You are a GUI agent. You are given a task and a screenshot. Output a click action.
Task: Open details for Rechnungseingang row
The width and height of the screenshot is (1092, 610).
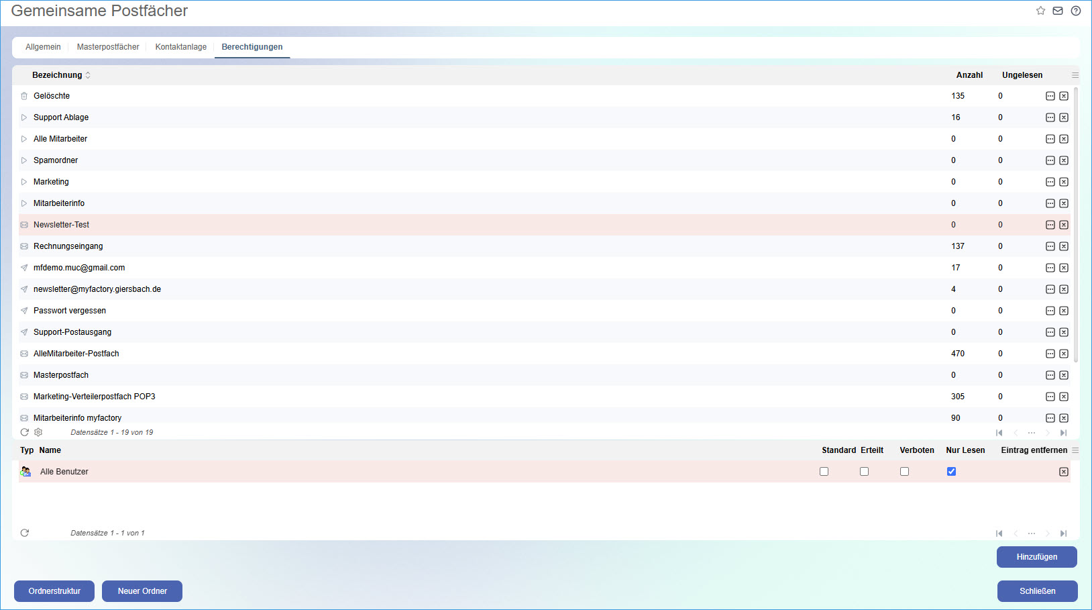(x=1050, y=246)
